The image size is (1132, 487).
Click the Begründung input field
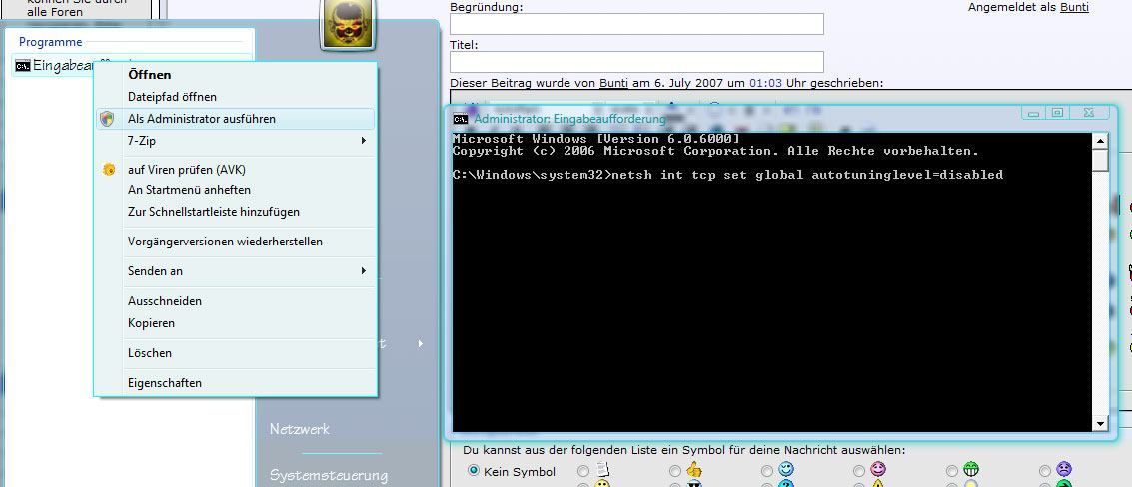636,24
